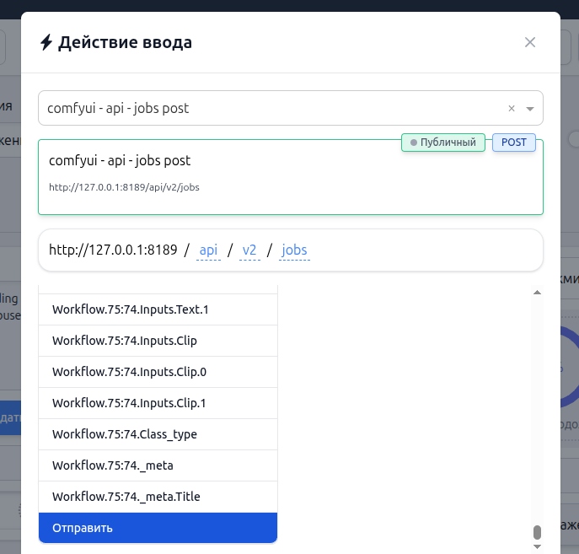The height and width of the screenshot is (554, 579).
Task: Select Workflow.75:74._meta row
Action: click(x=158, y=465)
